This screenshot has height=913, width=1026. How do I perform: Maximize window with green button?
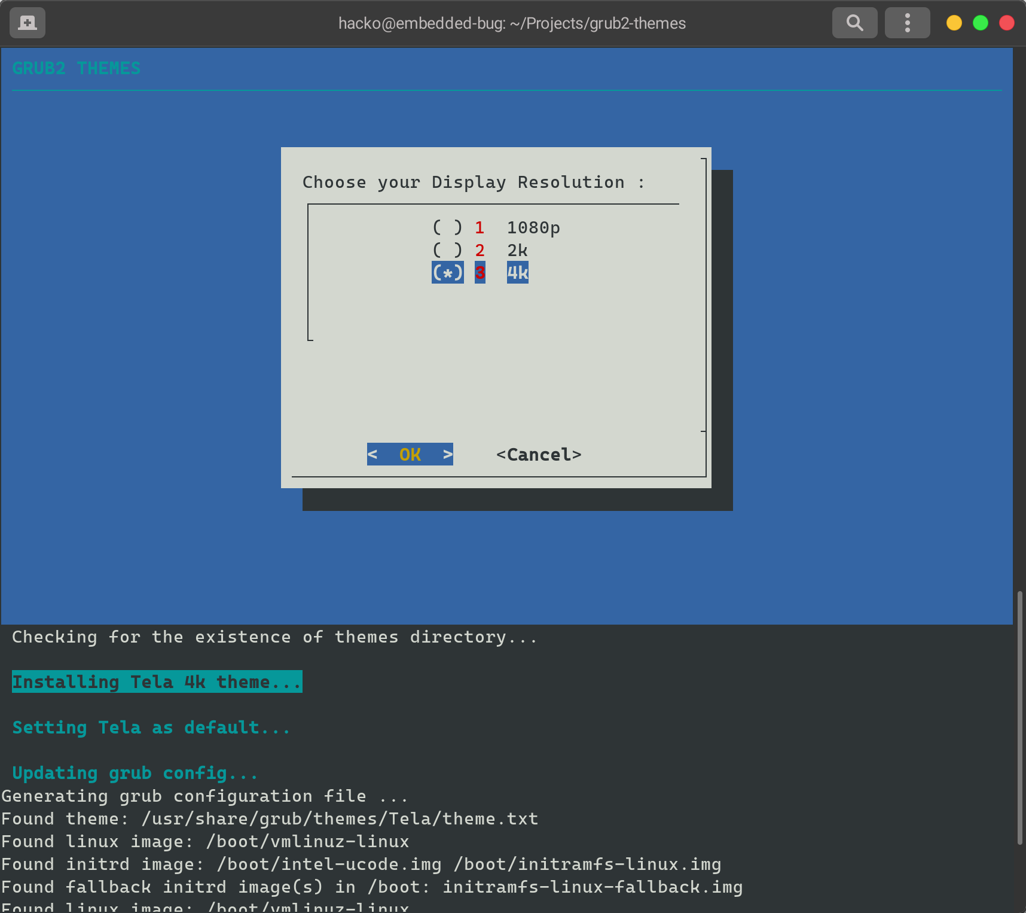[981, 23]
